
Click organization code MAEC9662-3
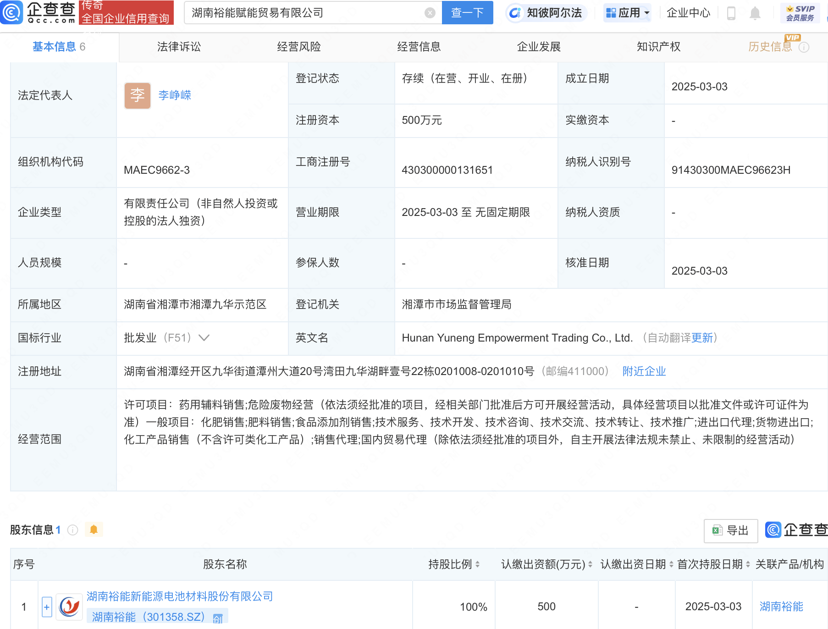(157, 170)
